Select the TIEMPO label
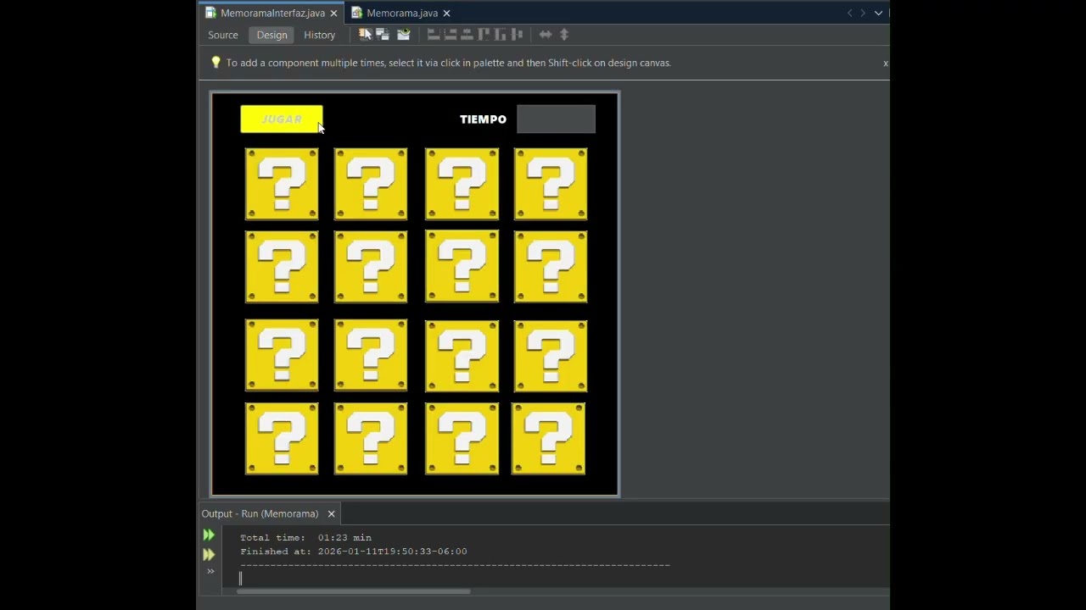This screenshot has width=1086, height=610. pyautogui.click(x=483, y=119)
